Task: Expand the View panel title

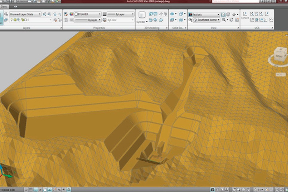Action: pos(213,28)
